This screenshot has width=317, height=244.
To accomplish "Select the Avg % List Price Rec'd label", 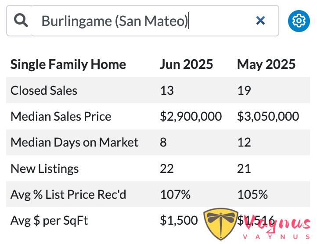I will click(68, 194).
